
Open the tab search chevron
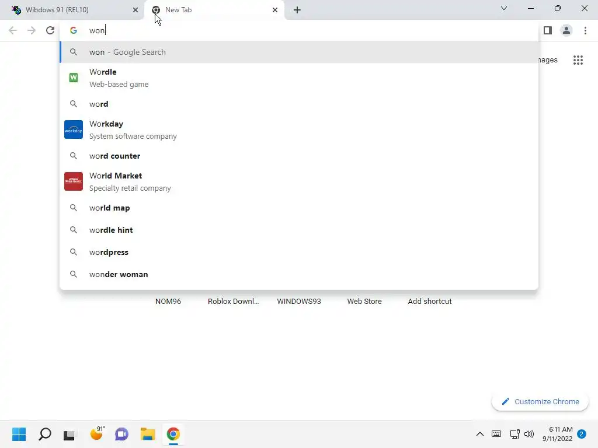504,8
